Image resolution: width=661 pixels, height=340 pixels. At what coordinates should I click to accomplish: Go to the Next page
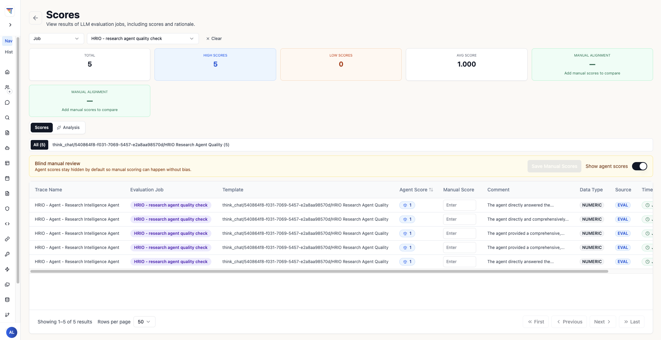click(603, 322)
